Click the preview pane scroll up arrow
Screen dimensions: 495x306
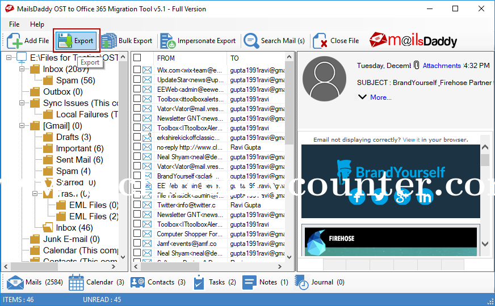(x=485, y=147)
